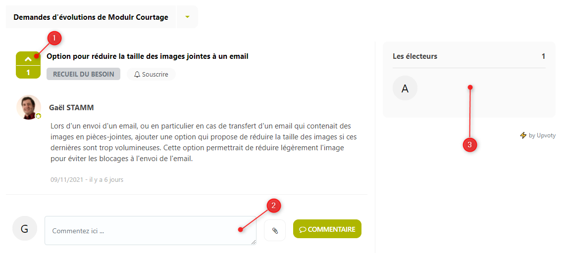Click the voter avatar labeled A
The image size is (564, 253).
[405, 88]
